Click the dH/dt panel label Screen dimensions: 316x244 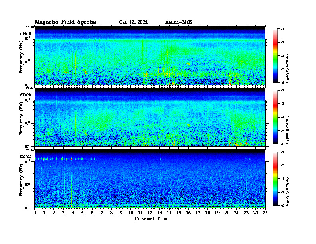26,33
